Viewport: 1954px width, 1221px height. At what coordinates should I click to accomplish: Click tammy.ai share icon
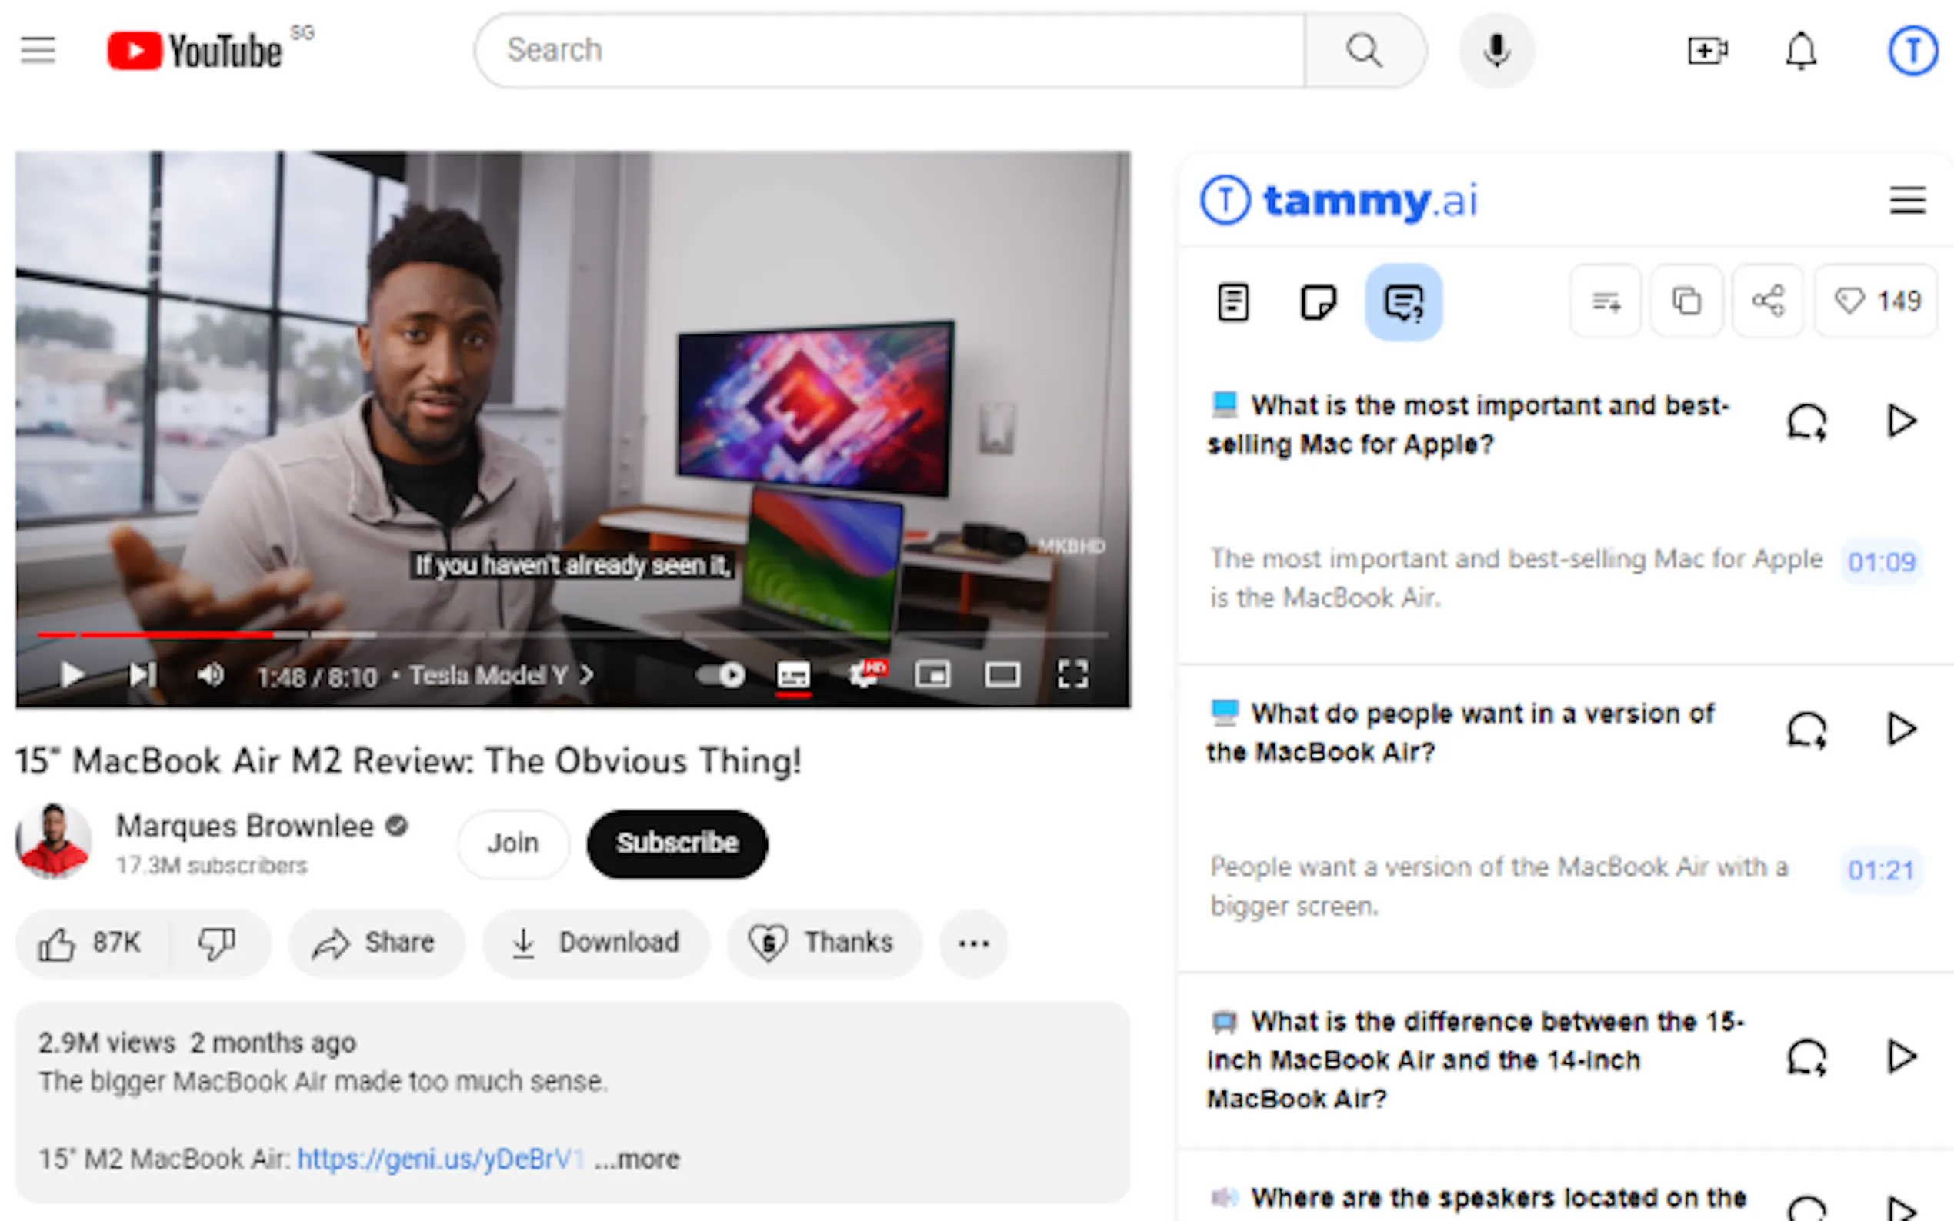[1768, 302]
